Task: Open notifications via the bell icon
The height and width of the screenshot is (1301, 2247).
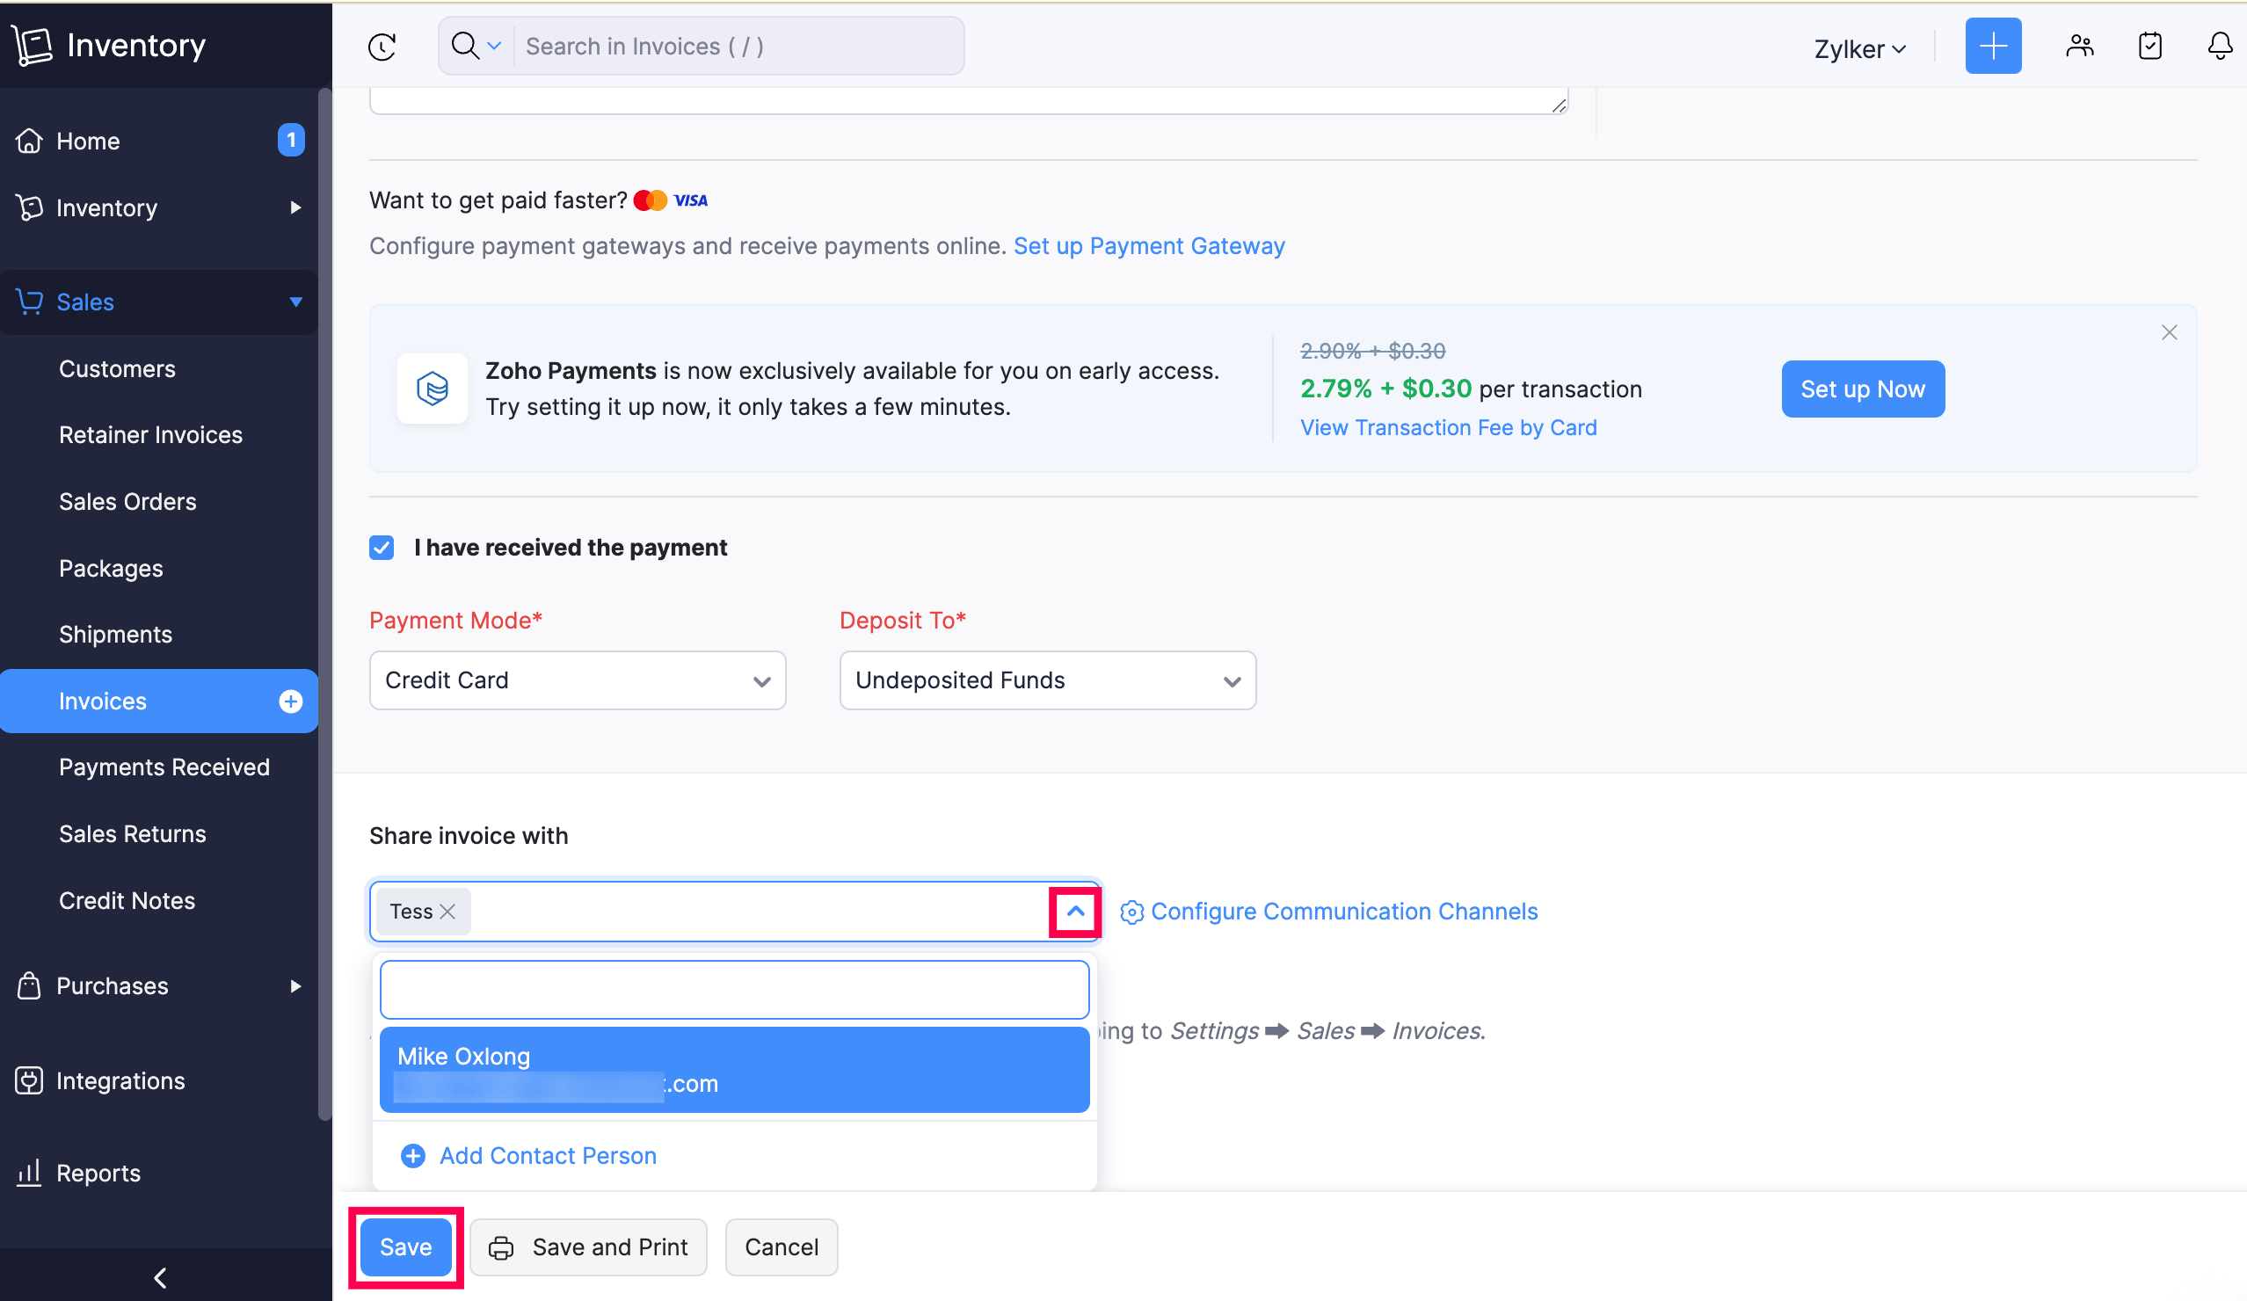Action: click(x=2219, y=47)
